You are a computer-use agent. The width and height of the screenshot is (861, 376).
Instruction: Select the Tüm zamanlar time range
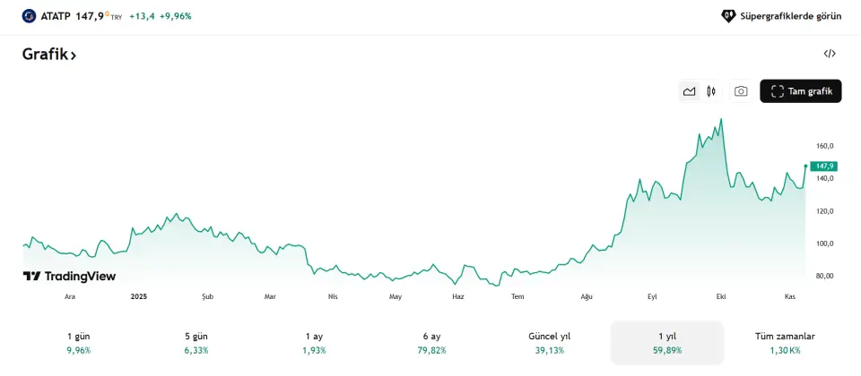[x=785, y=343]
